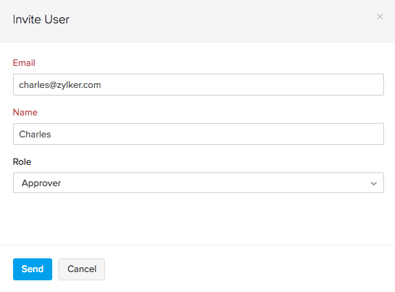Click the blank area below Role dropdown
The width and height of the screenshot is (395, 292).
pyautogui.click(x=198, y=218)
